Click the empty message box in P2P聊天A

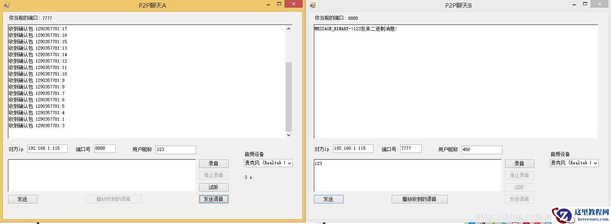click(102, 176)
